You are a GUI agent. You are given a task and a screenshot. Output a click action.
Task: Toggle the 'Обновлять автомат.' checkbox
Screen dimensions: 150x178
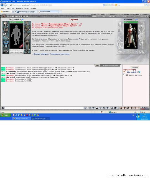click(124, 75)
